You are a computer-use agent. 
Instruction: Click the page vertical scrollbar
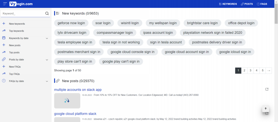tap(276, 13)
